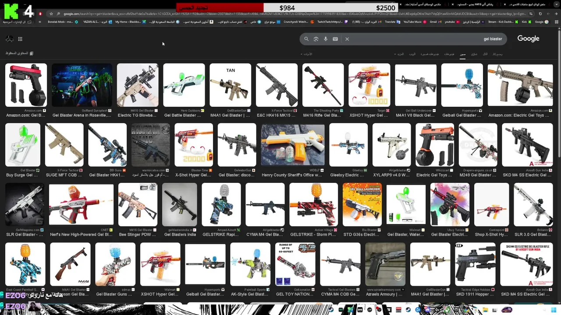Open My Home – Blackboard bookmark
Viewport: 561px width, 315px height.
[x=130, y=22]
